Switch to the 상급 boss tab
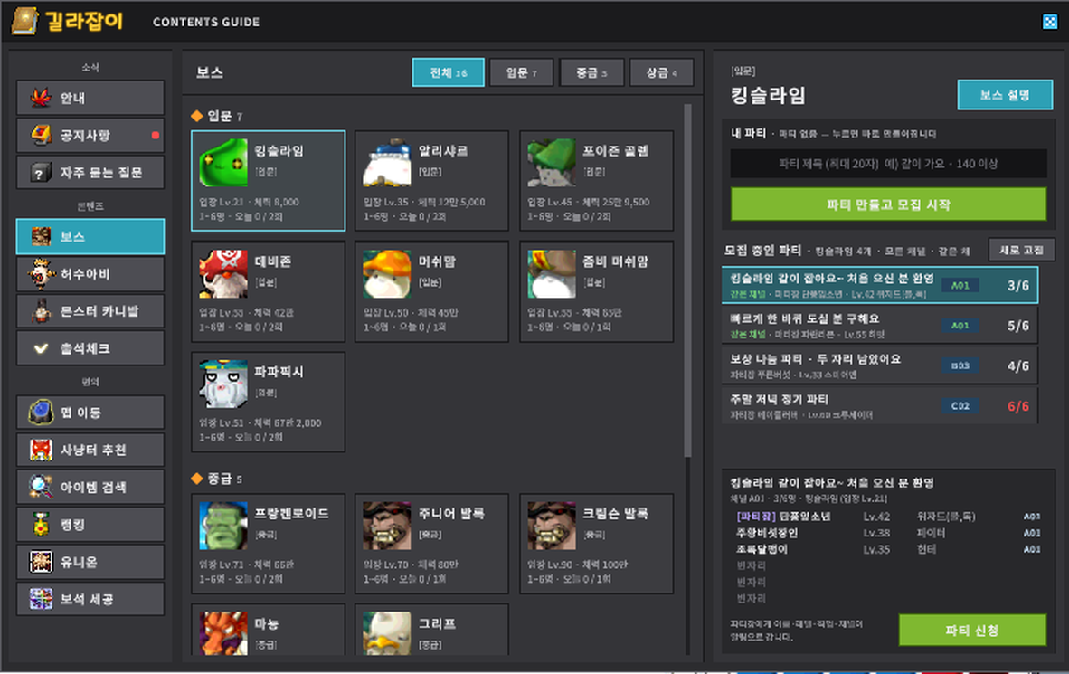The image size is (1069, 674). pyautogui.click(x=661, y=72)
